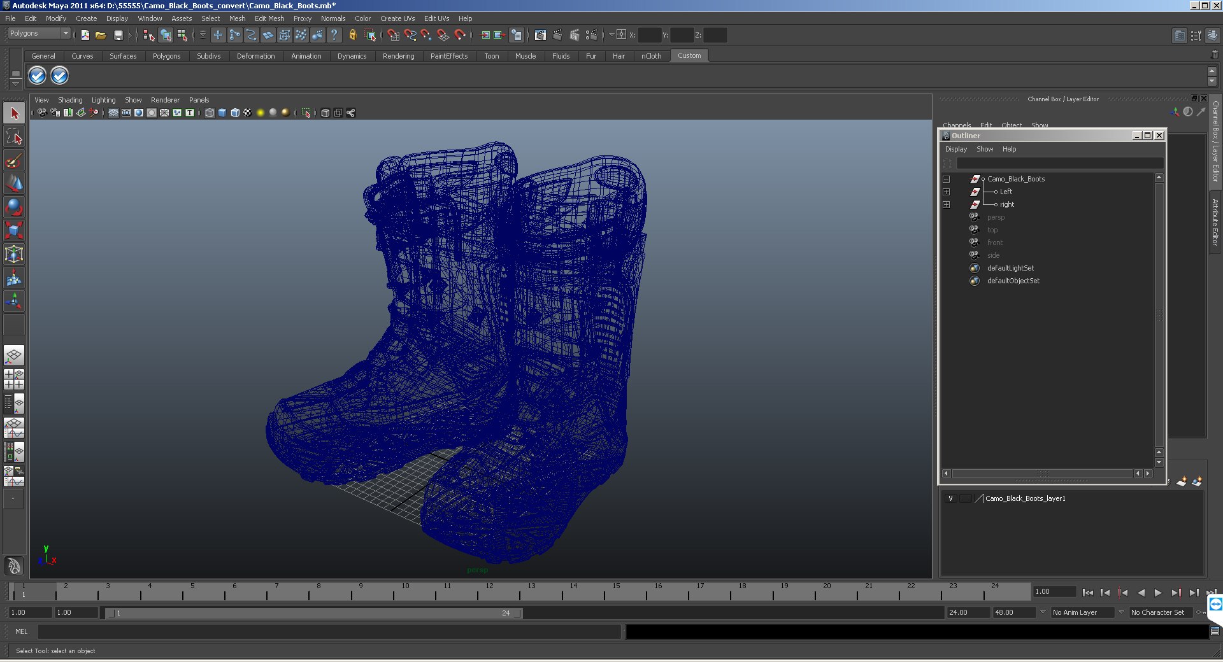
Task: Click the Snap to curves magnet icon
Action: pos(410,35)
